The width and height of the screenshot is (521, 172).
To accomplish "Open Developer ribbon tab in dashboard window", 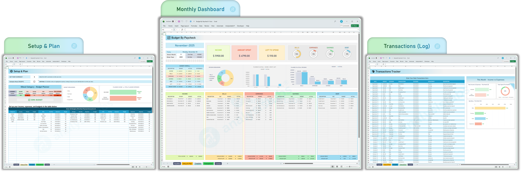I will [x=240, y=26].
